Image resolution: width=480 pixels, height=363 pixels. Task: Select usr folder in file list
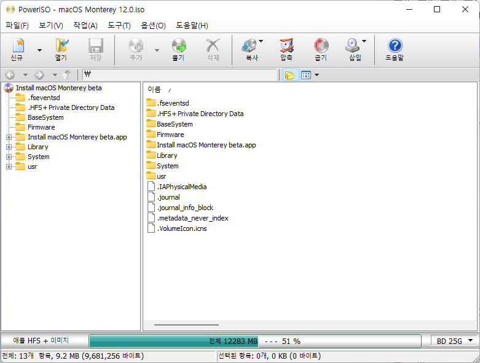tap(161, 176)
